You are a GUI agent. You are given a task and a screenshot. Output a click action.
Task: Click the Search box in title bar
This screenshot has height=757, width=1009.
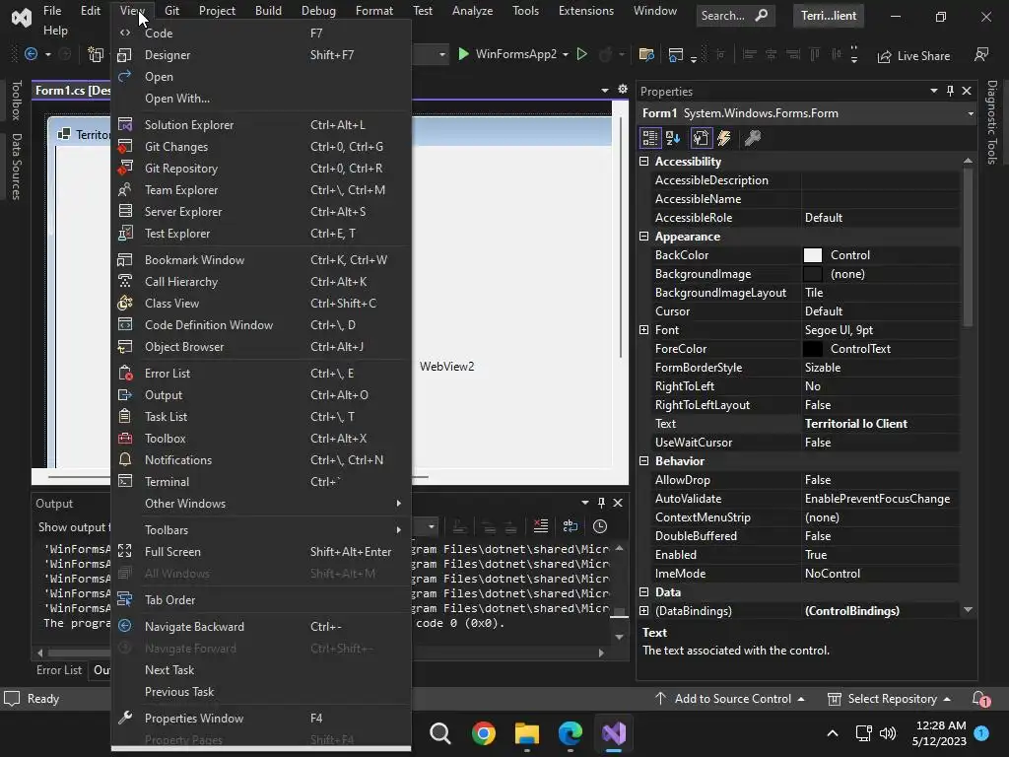click(x=735, y=16)
